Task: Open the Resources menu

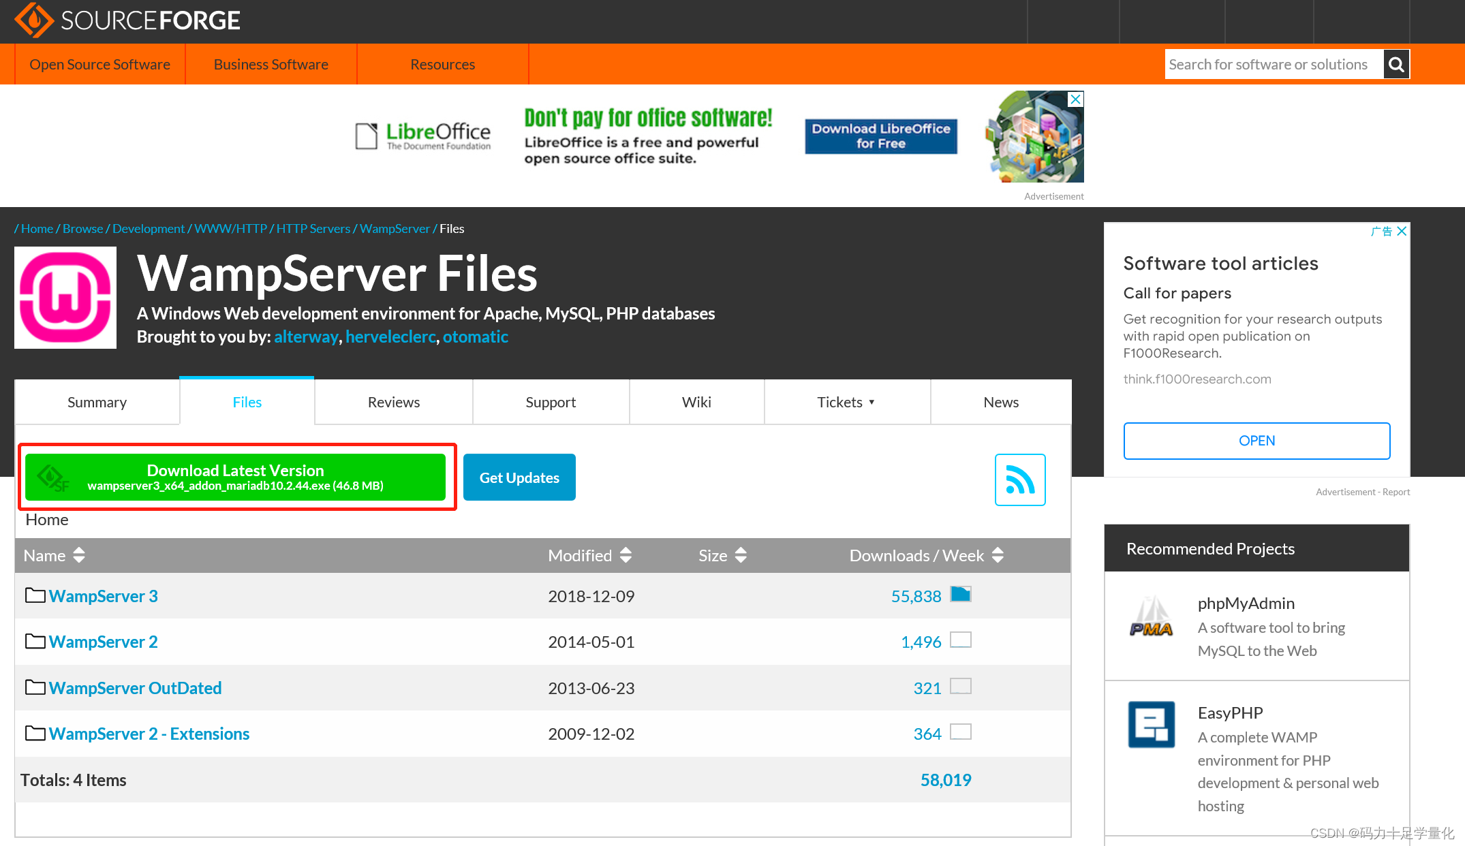Action: pyautogui.click(x=443, y=64)
